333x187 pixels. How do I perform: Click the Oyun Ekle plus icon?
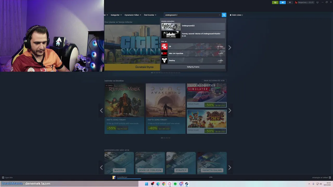click(x=3, y=178)
